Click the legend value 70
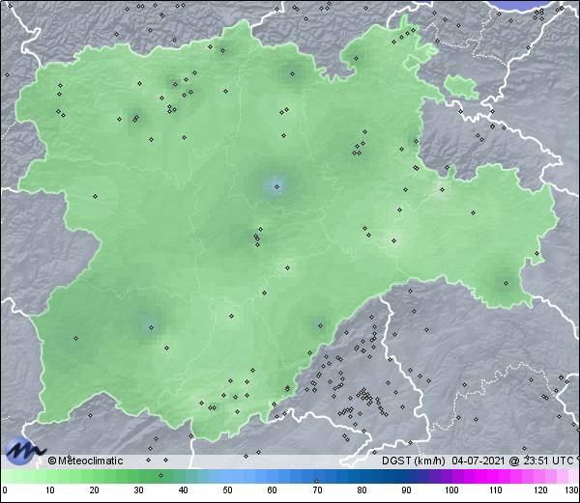This screenshot has height=503, width=580. (x=317, y=490)
